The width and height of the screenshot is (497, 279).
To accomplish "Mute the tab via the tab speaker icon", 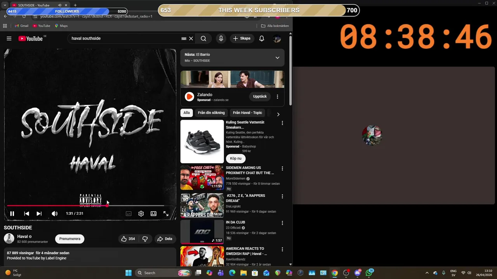I will 60,5.
